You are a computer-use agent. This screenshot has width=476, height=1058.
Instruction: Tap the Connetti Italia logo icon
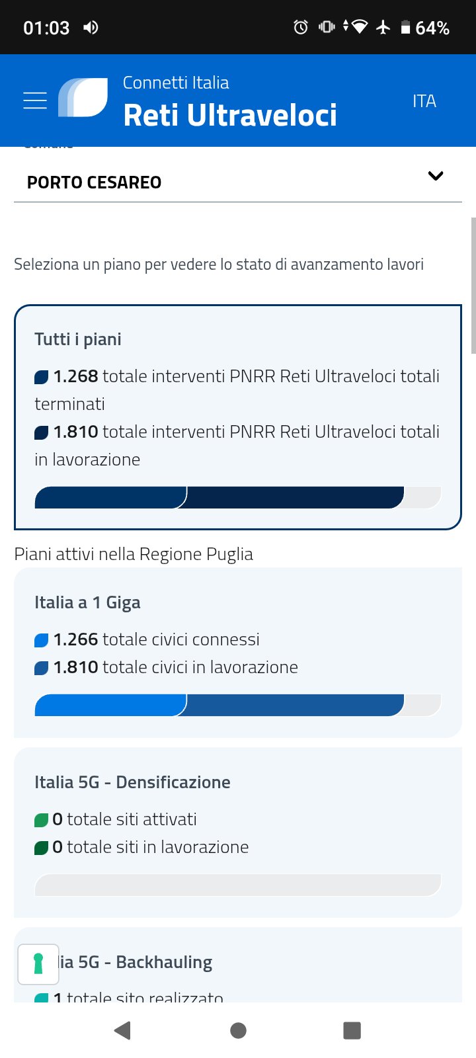click(83, 98)
